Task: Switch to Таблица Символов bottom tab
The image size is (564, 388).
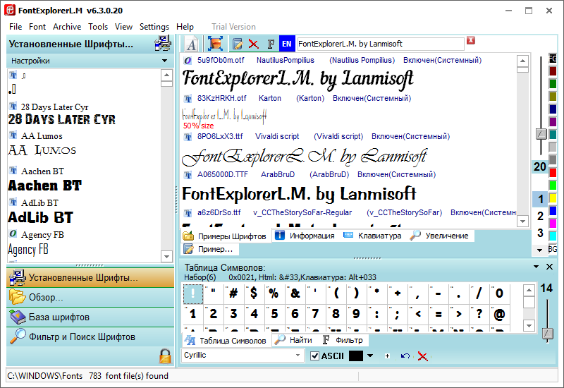Action: (226, 341)
